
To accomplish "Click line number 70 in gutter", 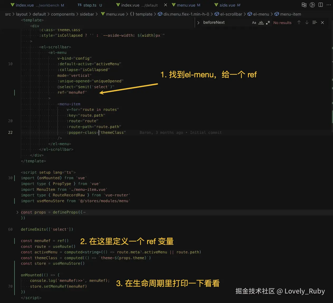I will [10, 286].
